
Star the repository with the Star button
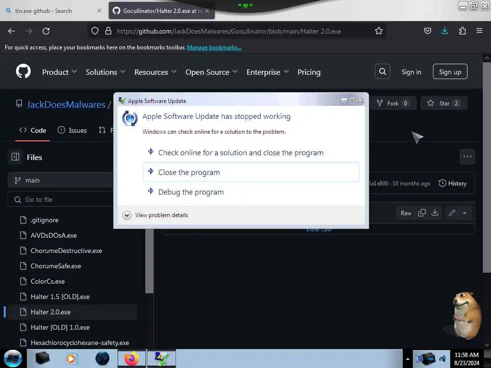(x=444, y=103)
